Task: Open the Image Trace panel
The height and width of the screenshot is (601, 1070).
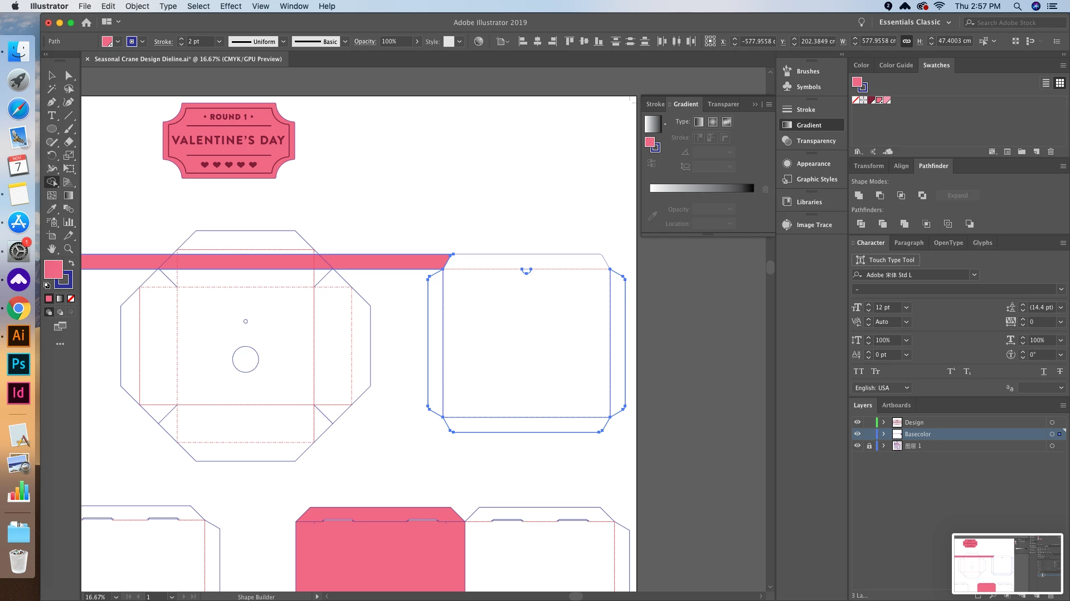Action: [x=814, y=225]
